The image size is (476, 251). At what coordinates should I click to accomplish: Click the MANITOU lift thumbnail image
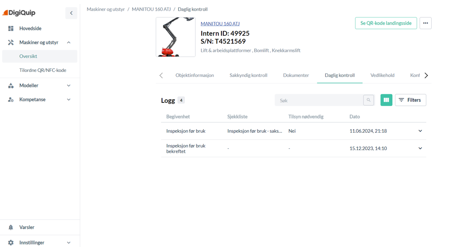176,37
